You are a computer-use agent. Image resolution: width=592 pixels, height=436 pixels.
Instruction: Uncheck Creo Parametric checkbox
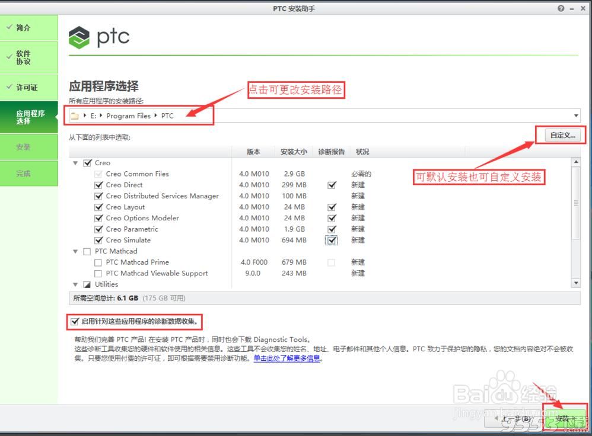98,229
